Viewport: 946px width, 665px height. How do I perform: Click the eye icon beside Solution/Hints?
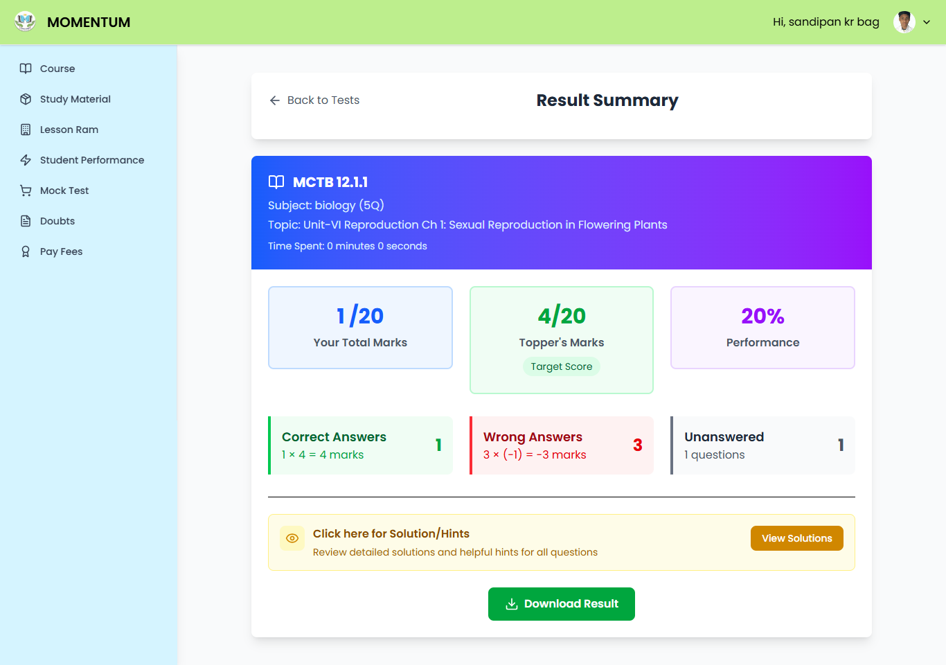pyautogui.click(x=292, y=538)
